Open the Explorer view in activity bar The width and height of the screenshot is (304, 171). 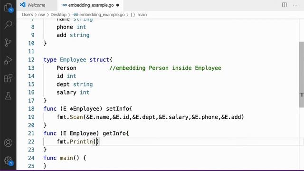[x=8, y=8]
